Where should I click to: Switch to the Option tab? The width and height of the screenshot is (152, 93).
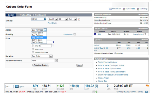coord(11,15)
